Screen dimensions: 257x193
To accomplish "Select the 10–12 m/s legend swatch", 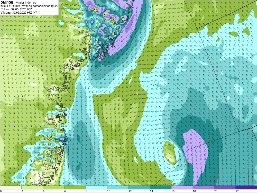I will (x=118, y=187).
